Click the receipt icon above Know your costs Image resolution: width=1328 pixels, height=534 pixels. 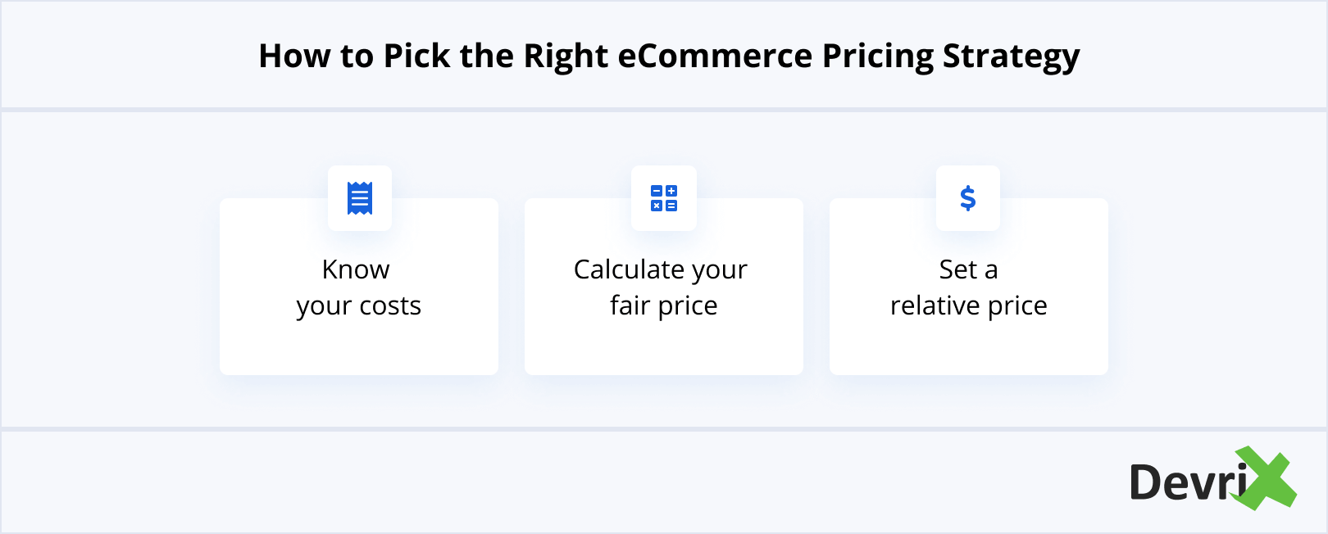tap(360, 198)
